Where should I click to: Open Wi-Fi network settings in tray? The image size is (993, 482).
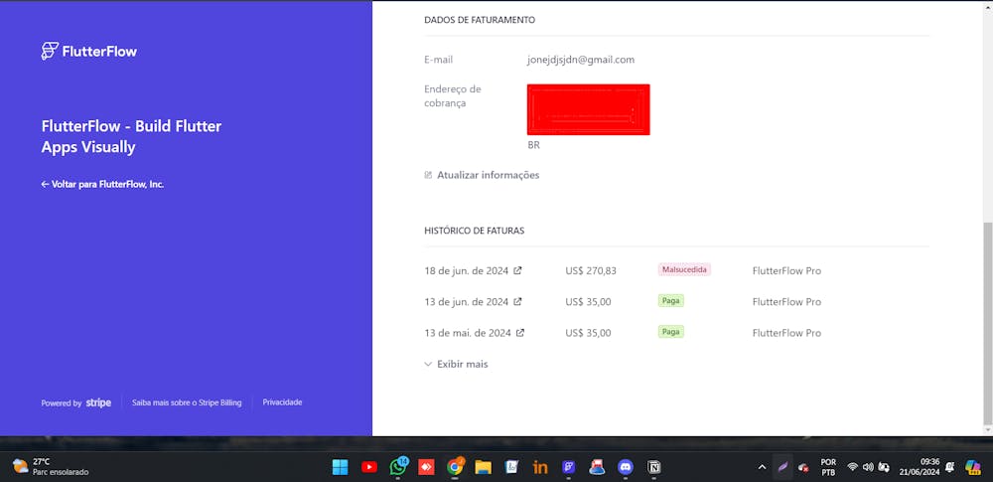(852, 467)
